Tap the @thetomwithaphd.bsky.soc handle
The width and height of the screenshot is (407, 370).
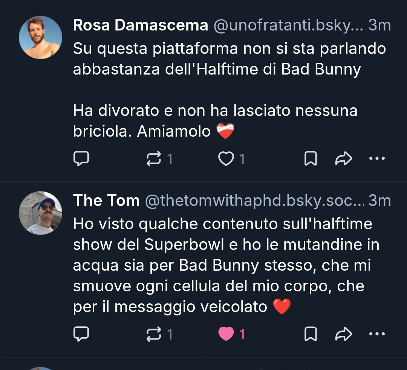[x=254, y=201]
